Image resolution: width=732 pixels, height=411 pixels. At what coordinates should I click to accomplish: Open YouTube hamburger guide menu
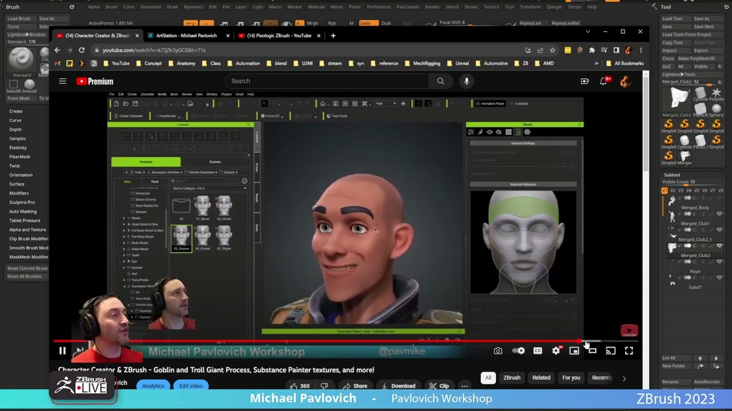62,81
